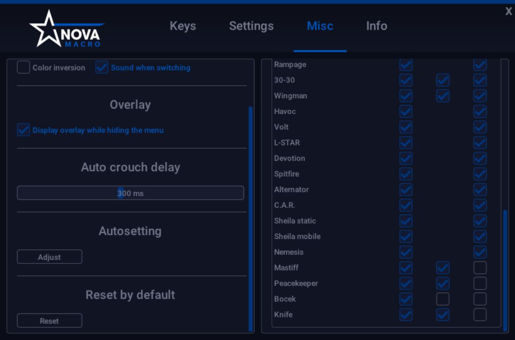Image resolution: width=515 pixels, height=340 pixels.
Task: Enable the last Peacekeeper checkbox
Action: [480, 283]
